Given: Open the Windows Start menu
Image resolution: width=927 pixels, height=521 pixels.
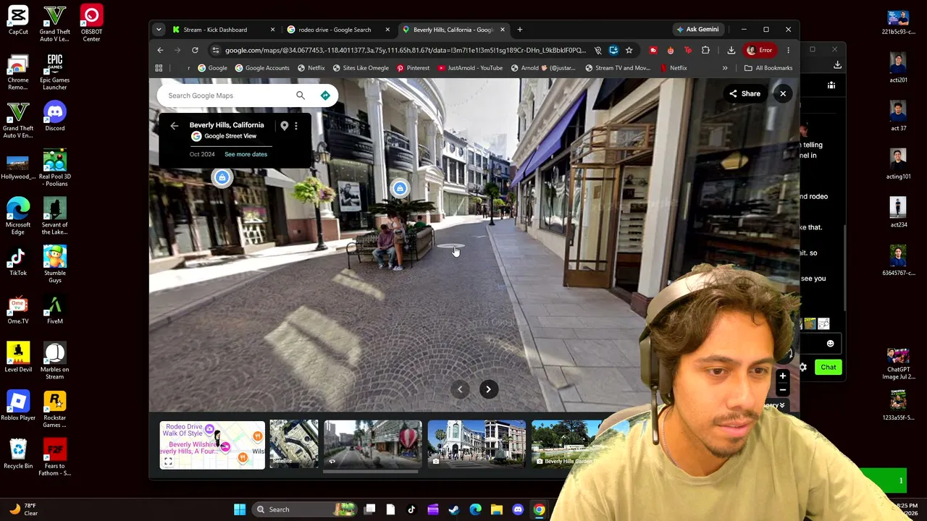Looking at the screenshot, I should click(x=240, y=509).
